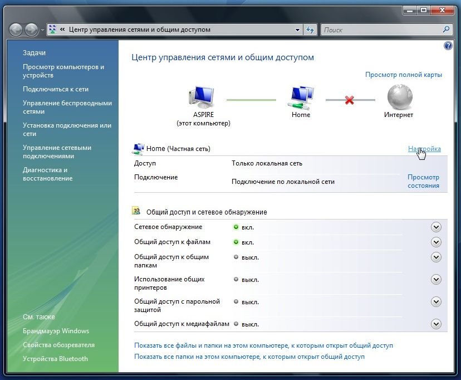
Task: Open Просмотр компьютеров и устройств task
Action: click(63, 71)
